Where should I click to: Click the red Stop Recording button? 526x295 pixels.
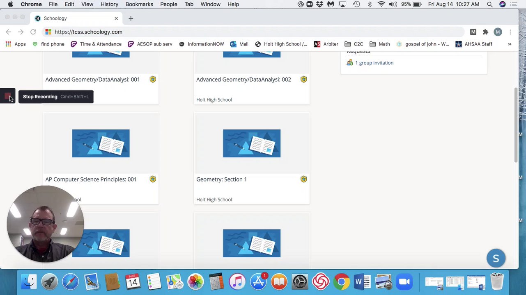(x=7, y=96)
